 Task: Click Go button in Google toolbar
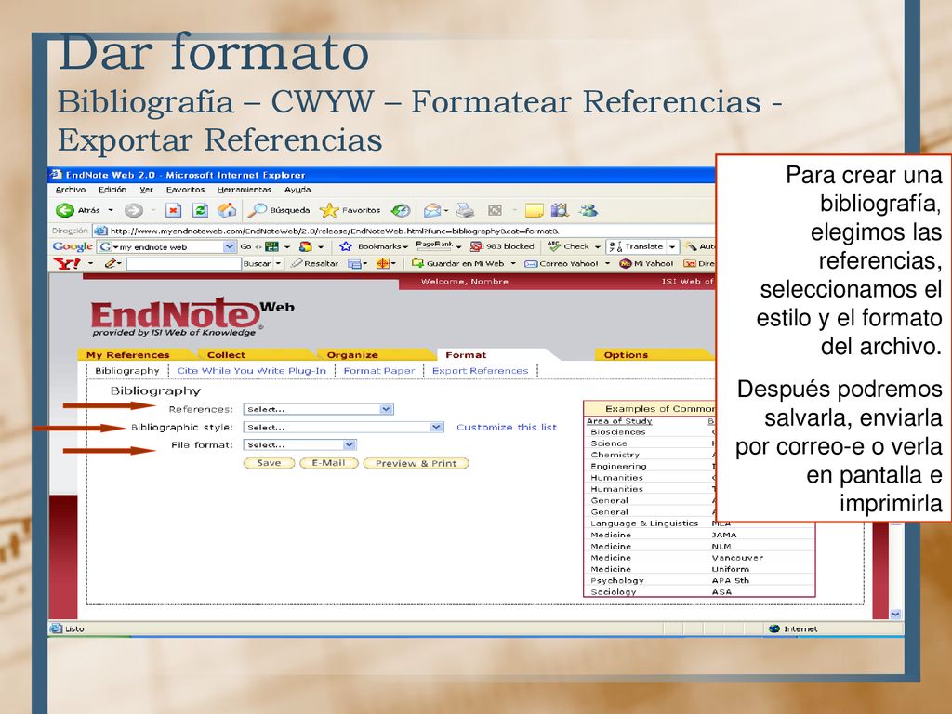point(245,246)
